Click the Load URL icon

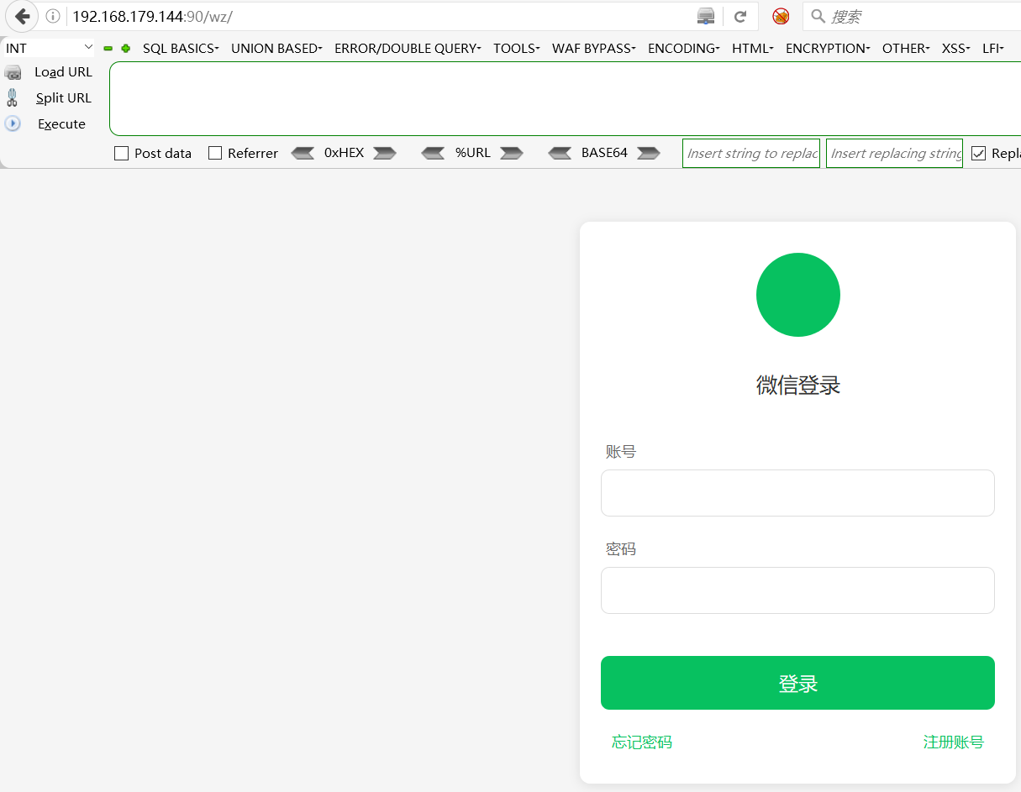click(x=13, y=72)
